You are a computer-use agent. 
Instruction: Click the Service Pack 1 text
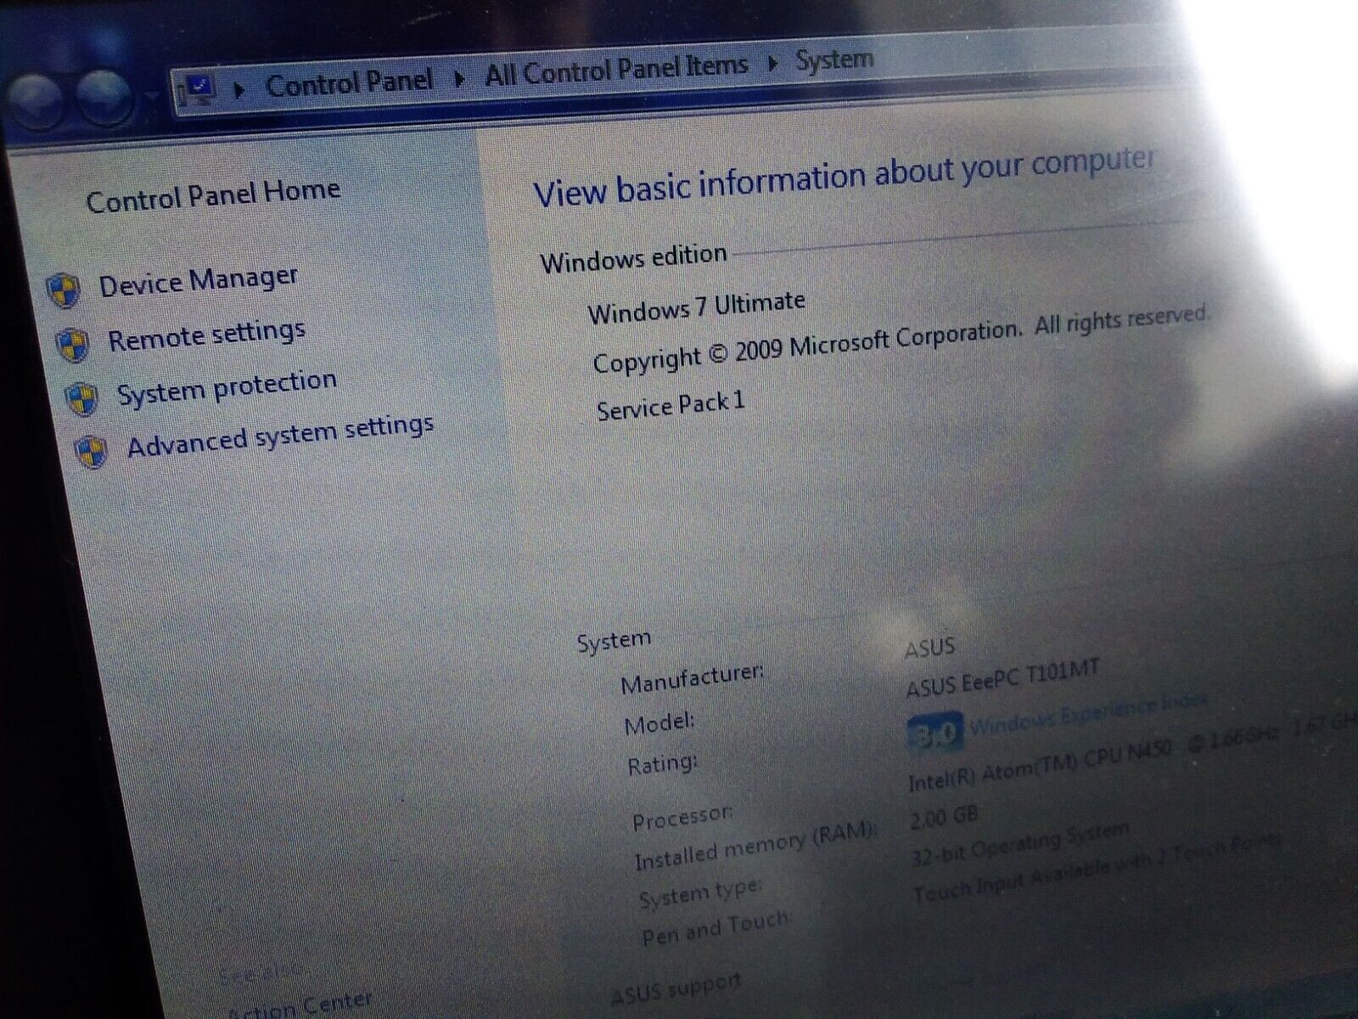coord(671,405)
